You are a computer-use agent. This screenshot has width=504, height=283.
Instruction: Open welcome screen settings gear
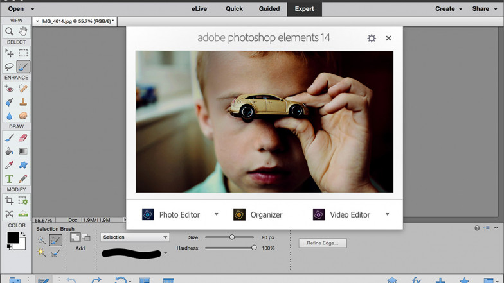[372, 39]
